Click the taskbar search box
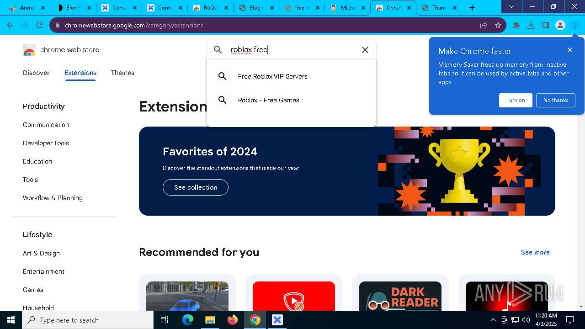The image size is (585, 329). pyautogui.click(x=88, y=320)
